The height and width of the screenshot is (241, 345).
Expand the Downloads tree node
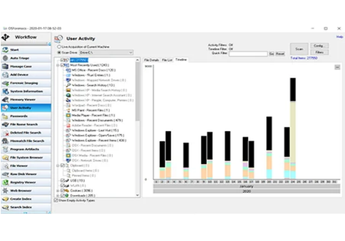[58, 196]
